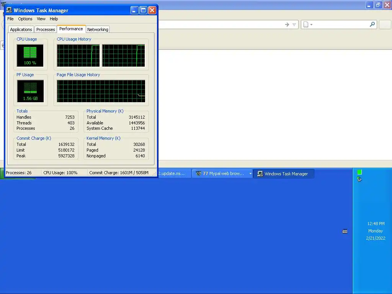Expand the Mypal taskbar group dropdown arrow

pos(250,173)
